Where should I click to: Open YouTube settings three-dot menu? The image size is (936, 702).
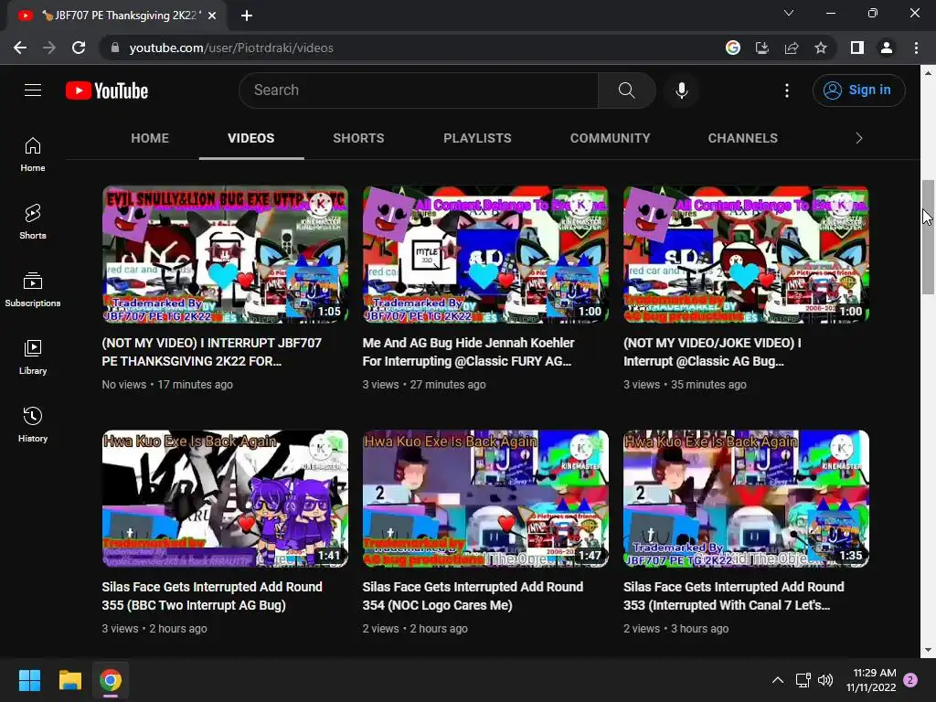point(787,90)
